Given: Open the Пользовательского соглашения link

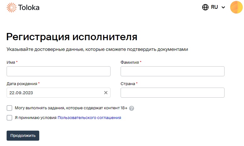Looking at the screenshot, I should [x=89, y=118].
